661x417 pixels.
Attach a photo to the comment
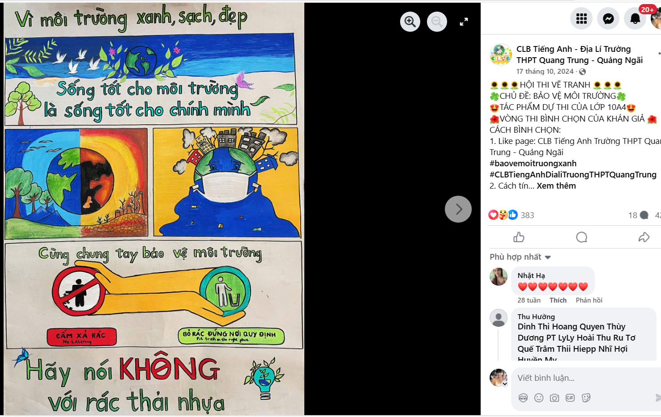554,398
